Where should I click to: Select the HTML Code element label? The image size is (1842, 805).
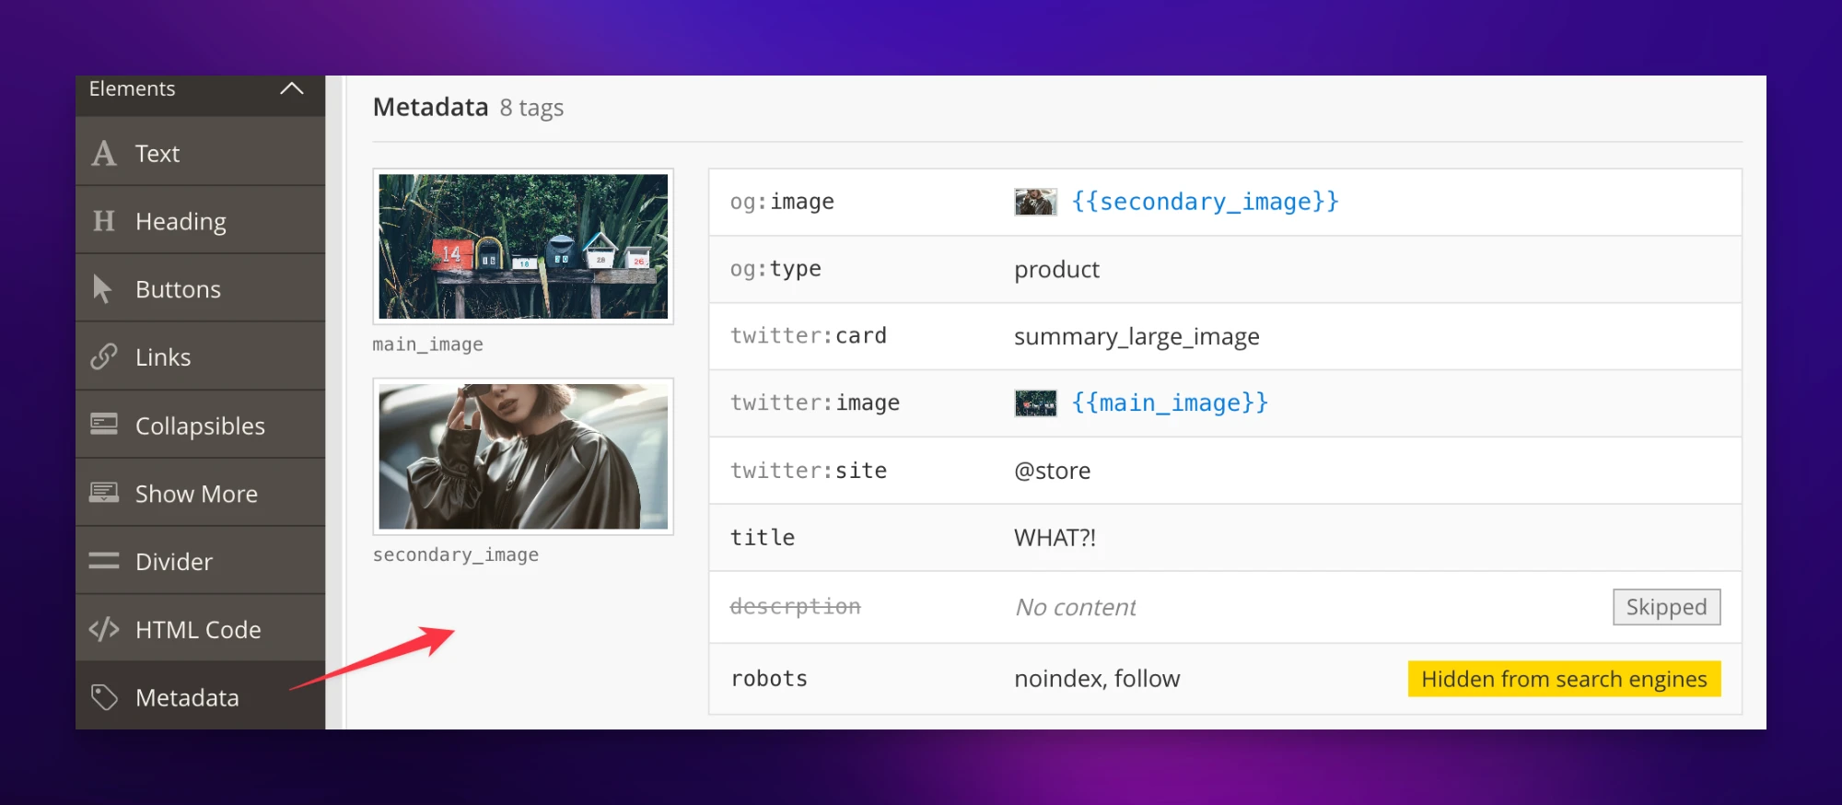click(x=198, y=630)
